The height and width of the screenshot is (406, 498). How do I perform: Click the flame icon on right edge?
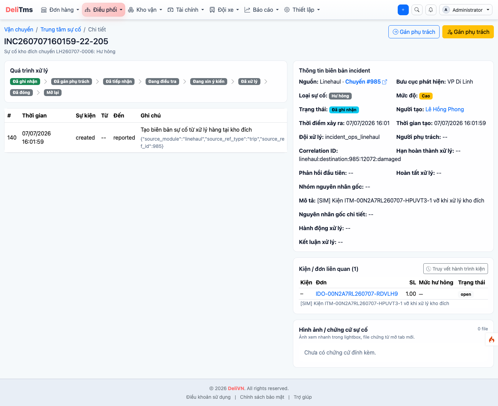tap(491, 339)
